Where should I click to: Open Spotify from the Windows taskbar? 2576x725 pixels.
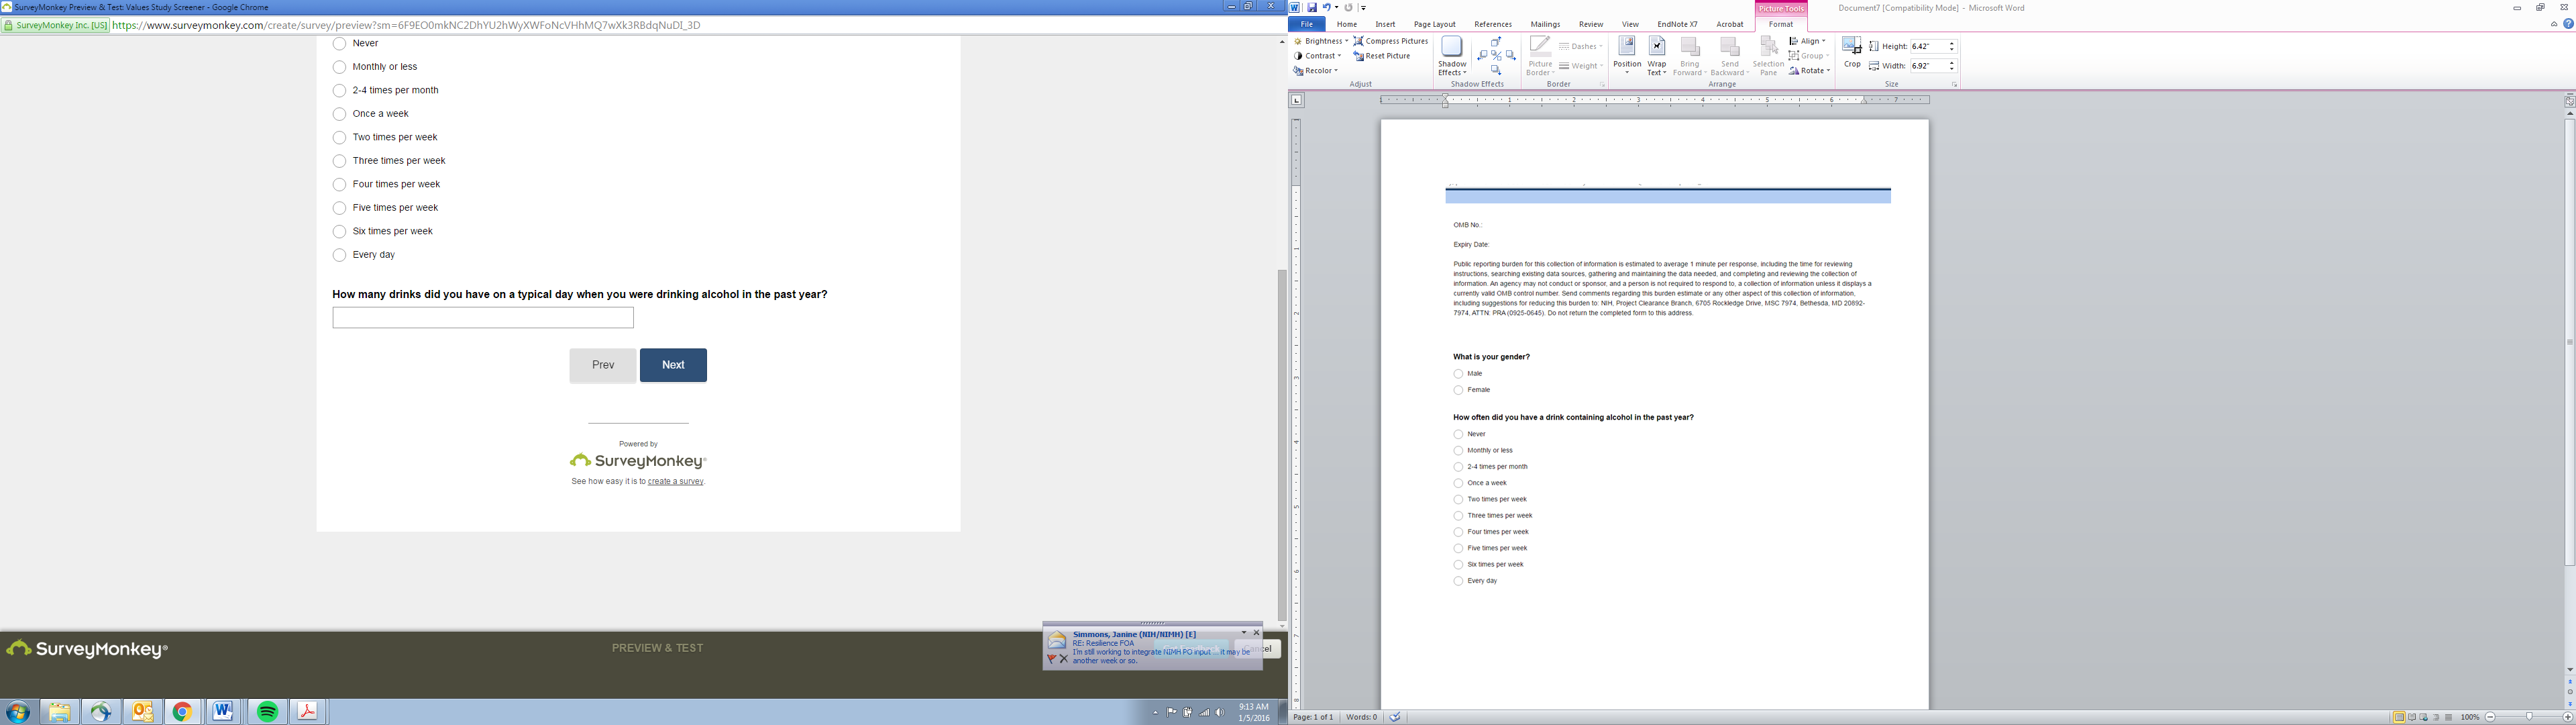pyautogui.click(x=267, y=712)
